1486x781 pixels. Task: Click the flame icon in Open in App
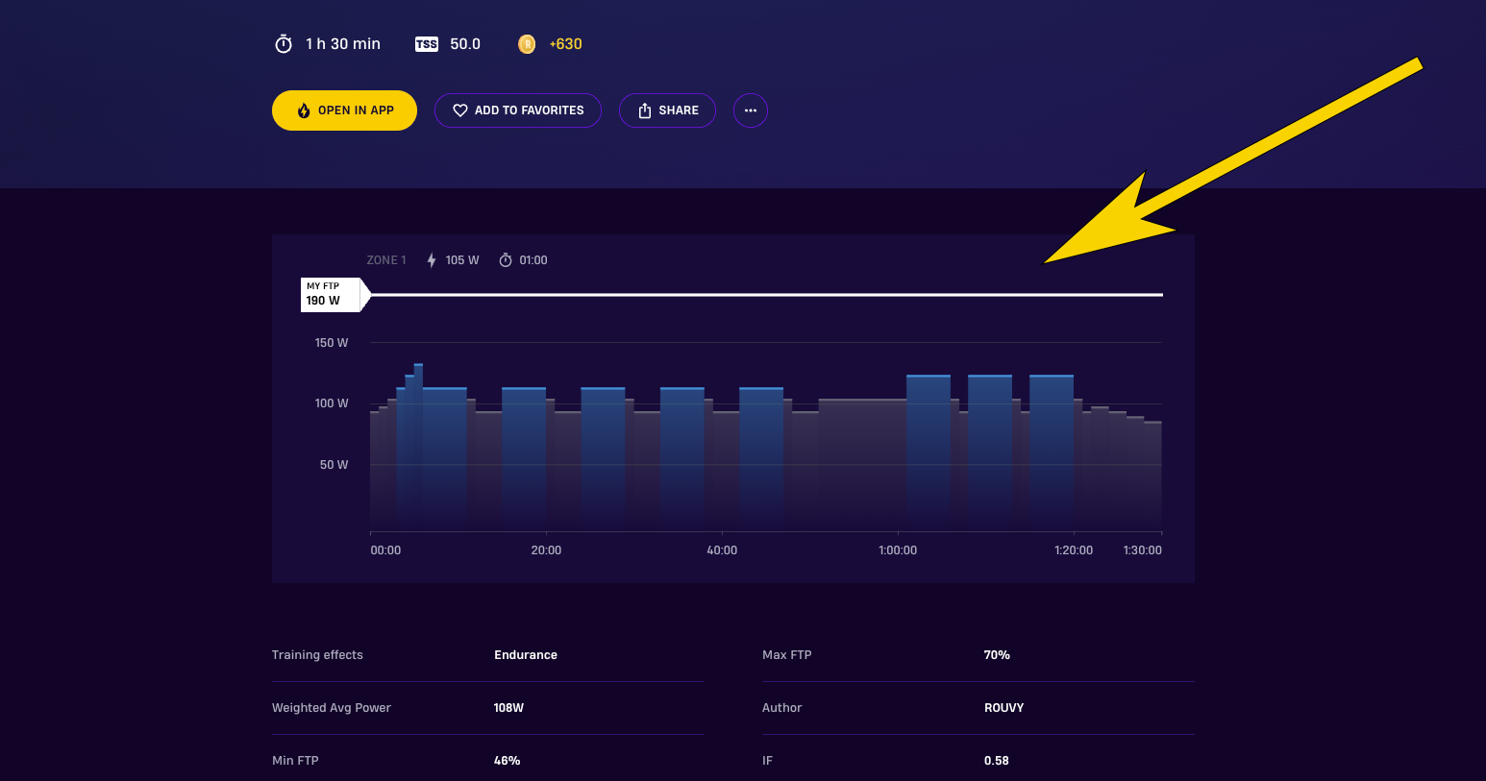click(x=304, y=110)
